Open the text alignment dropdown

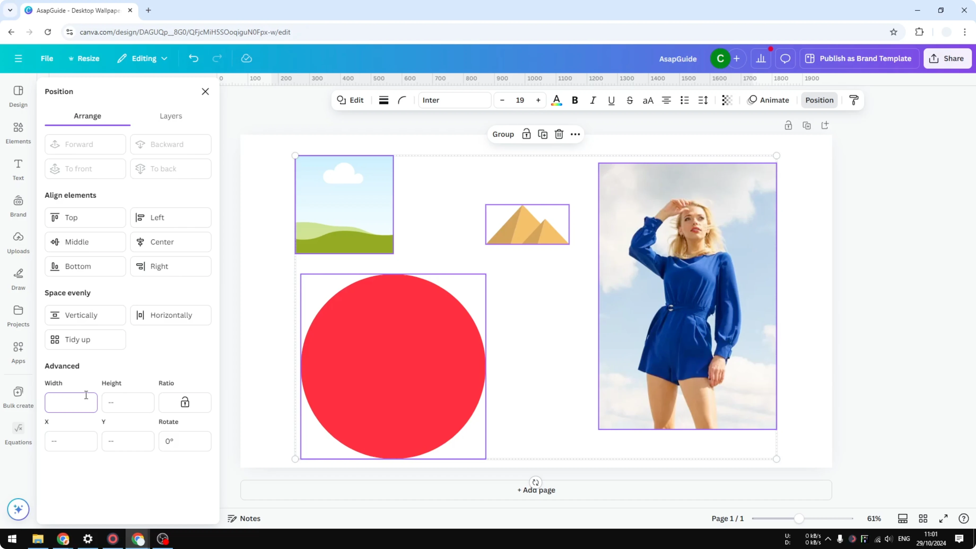(x=666, y=100)
